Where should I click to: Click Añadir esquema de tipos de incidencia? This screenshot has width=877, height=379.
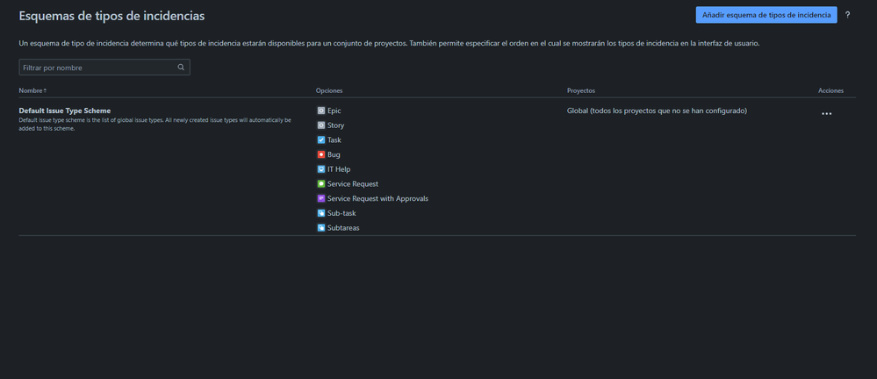[766, 15]
